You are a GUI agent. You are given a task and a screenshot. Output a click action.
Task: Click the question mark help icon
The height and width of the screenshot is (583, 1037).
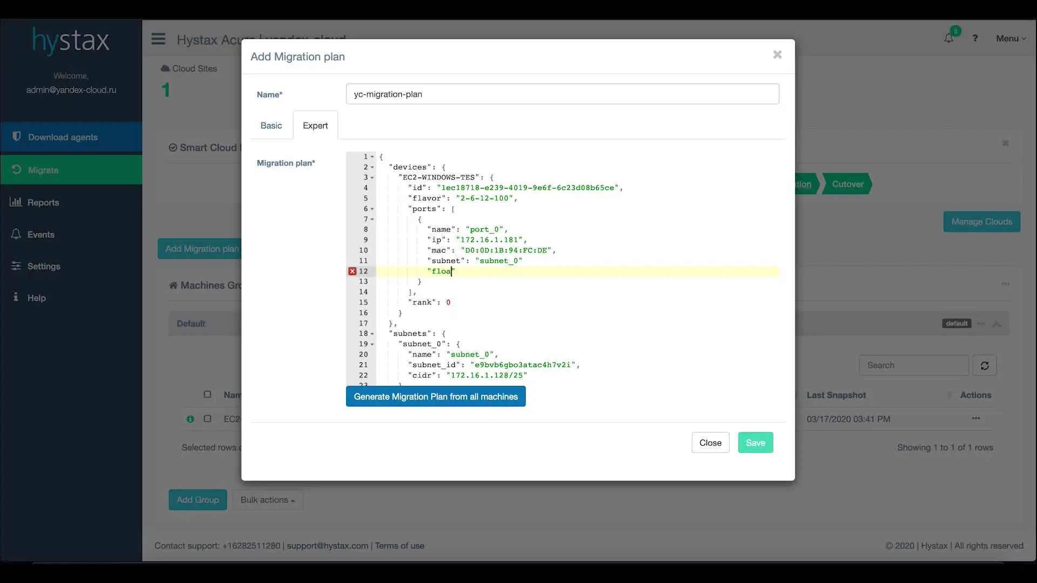point(975,38)
